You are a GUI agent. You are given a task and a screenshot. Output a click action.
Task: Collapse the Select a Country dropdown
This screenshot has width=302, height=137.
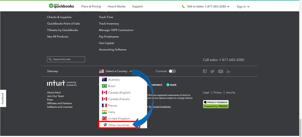click(131, 71)
